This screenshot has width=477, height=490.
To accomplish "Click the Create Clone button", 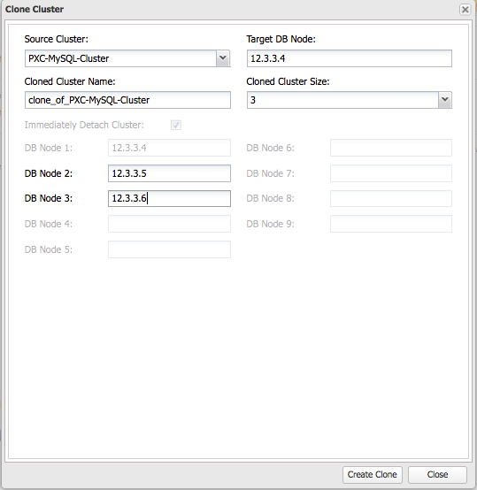I will [373, 475].
